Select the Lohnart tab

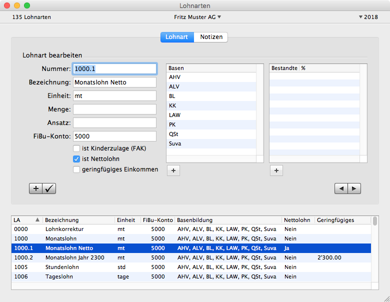(177, 37)
